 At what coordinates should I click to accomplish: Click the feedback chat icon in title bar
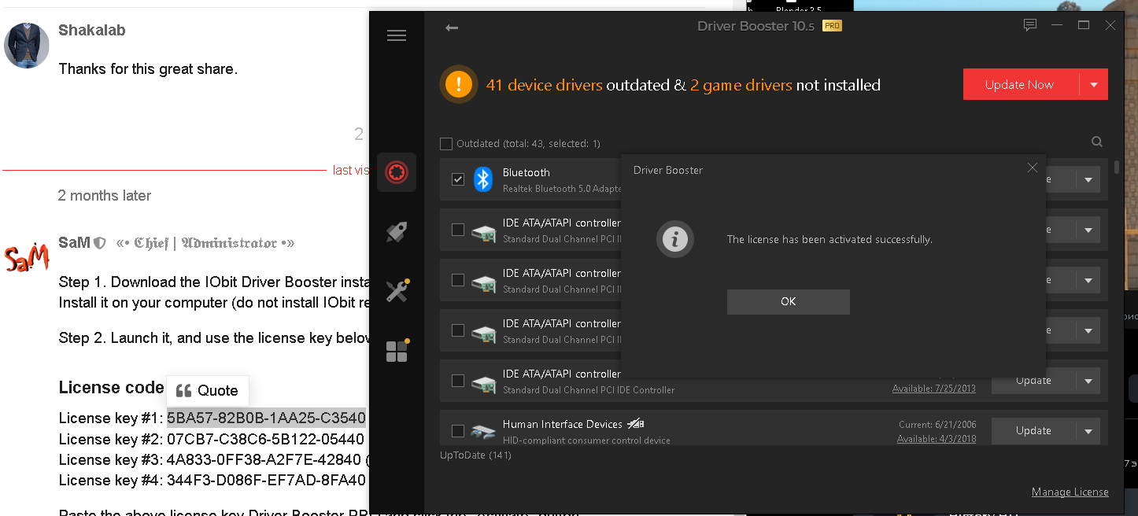tap(1029, 26)
